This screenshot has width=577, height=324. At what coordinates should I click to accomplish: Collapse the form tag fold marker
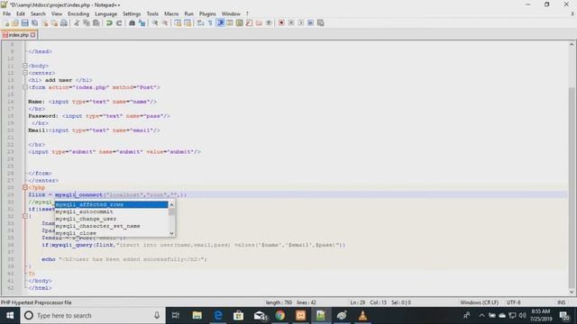coord(25,87)
